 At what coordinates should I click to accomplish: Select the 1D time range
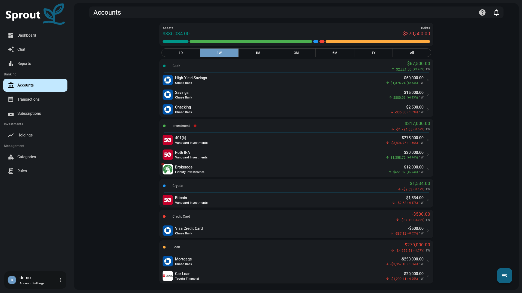[x=181, y=53]
